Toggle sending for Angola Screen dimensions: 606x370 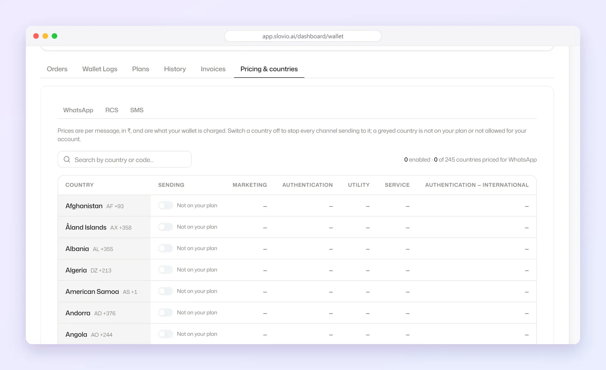tap(166, 334)
